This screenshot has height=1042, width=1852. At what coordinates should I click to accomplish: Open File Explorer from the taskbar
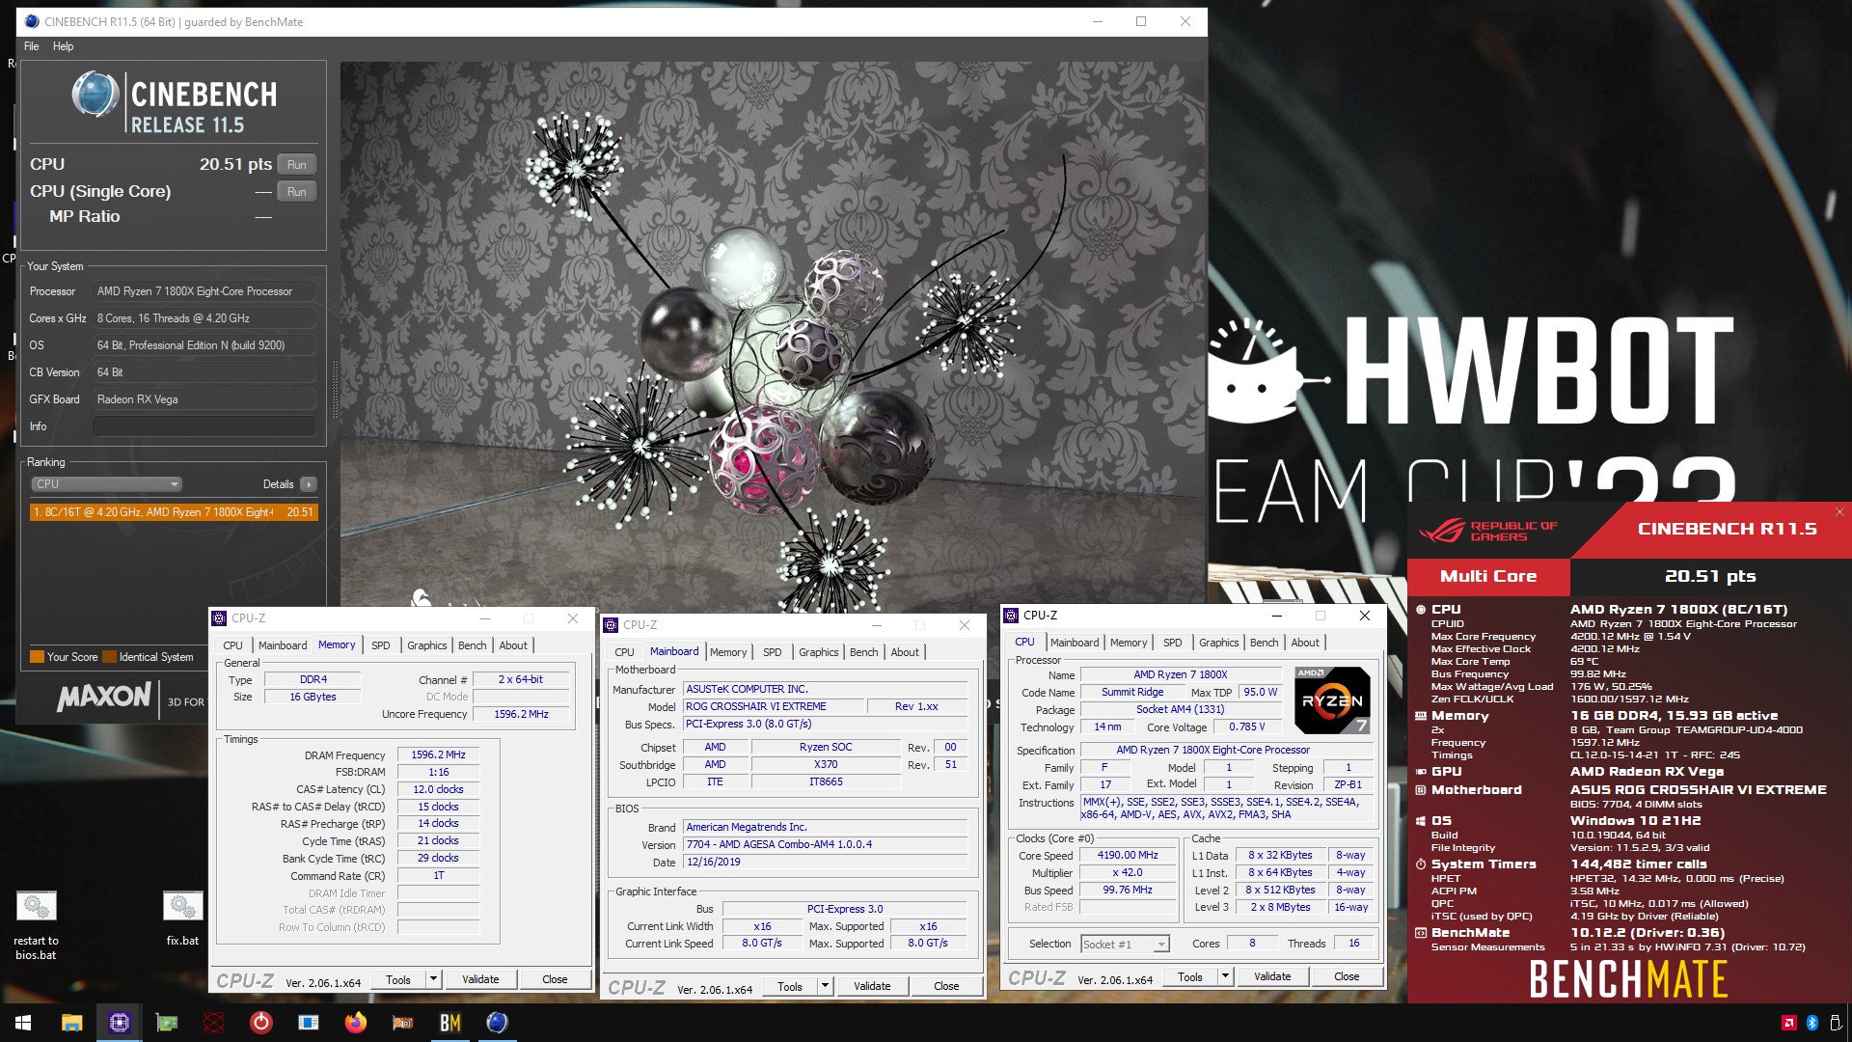coord(71,1023)
